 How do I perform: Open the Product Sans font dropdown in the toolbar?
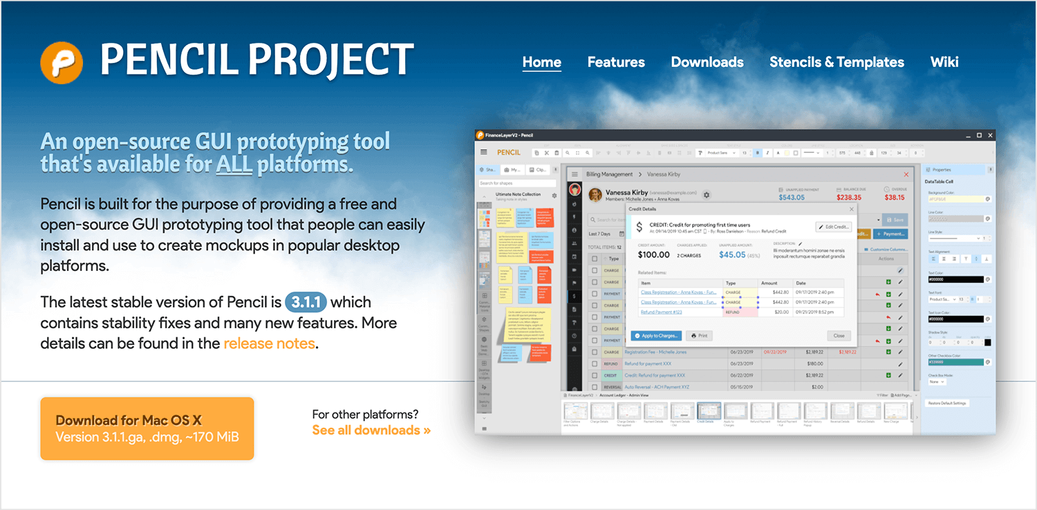coord(722,153)
